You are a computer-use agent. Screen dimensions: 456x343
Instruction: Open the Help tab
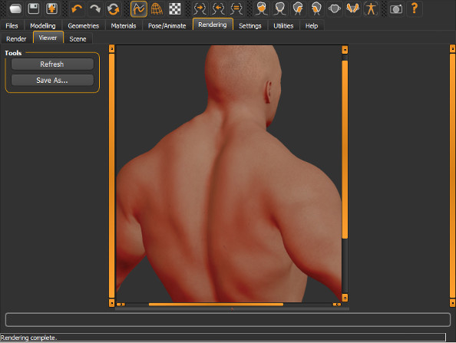(312, 25)
